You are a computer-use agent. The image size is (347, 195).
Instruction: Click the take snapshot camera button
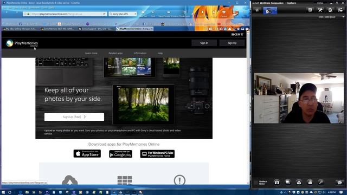(x=277, y=183)
